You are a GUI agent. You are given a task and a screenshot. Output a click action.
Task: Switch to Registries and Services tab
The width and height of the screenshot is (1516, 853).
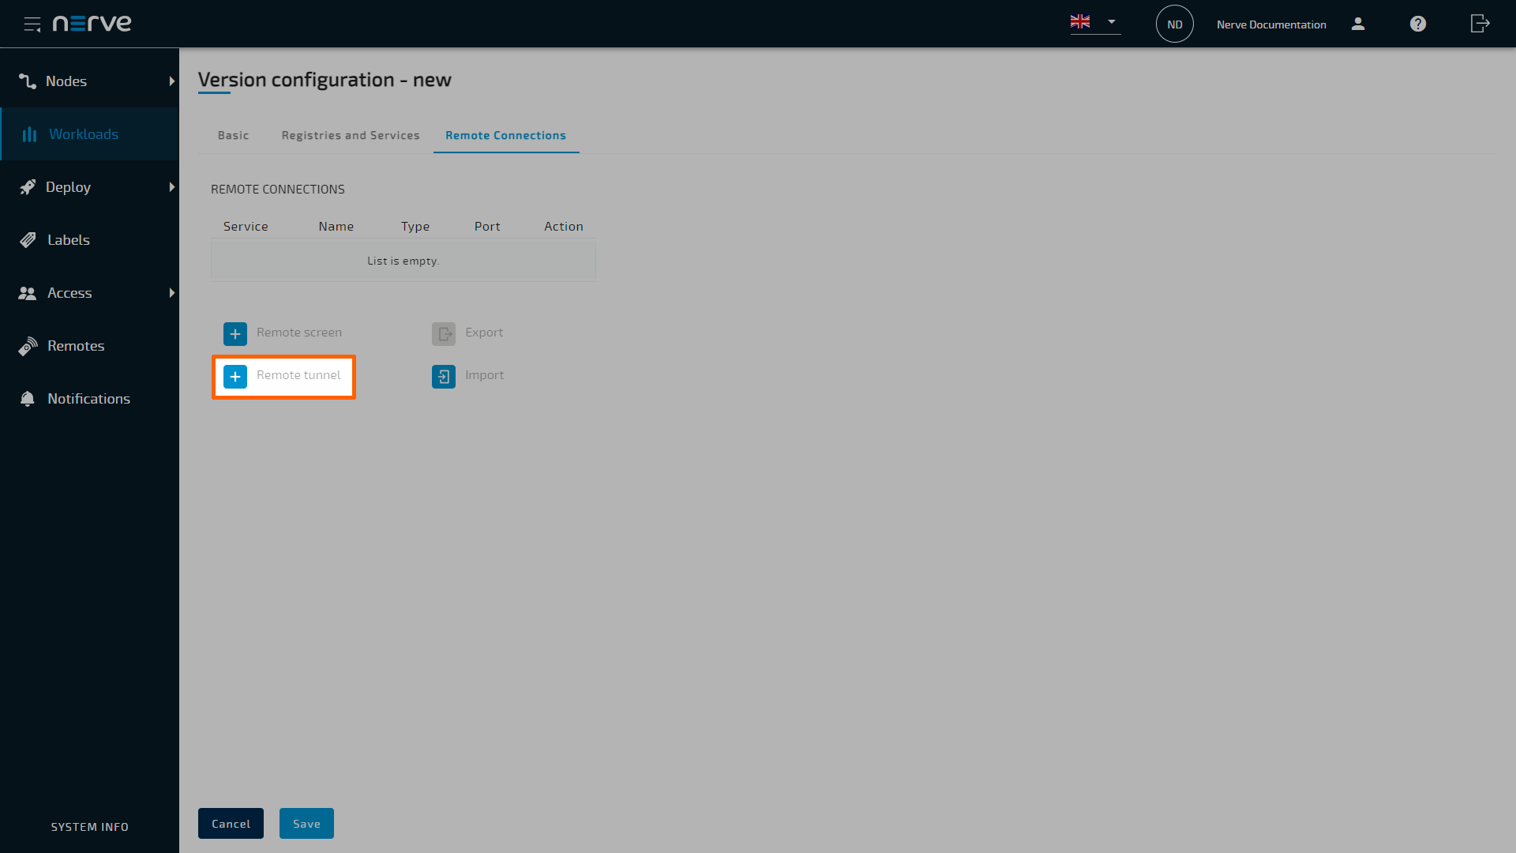pyautogui.click(x=351, y=135)
